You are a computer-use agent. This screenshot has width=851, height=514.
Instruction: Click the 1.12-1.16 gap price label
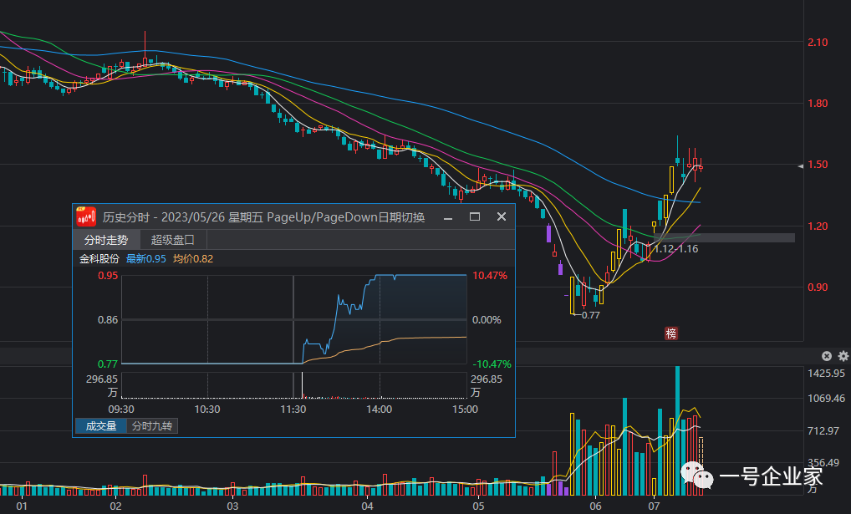pyautogui.click(x=675, y=249)
